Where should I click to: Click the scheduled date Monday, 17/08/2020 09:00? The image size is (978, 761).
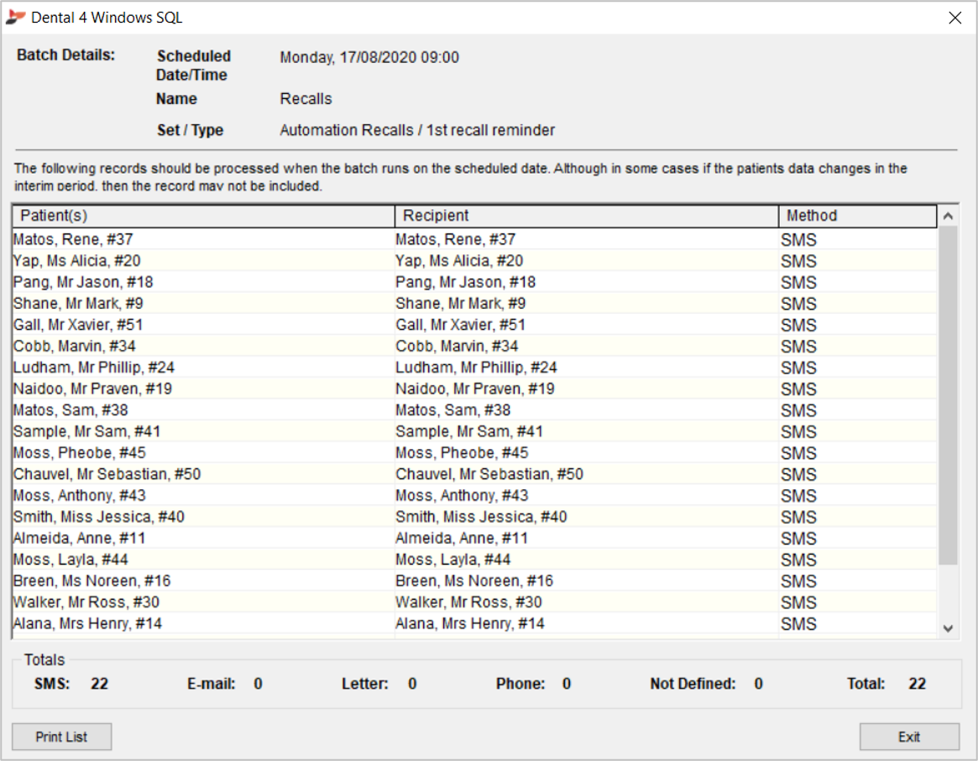click(369, 57)
